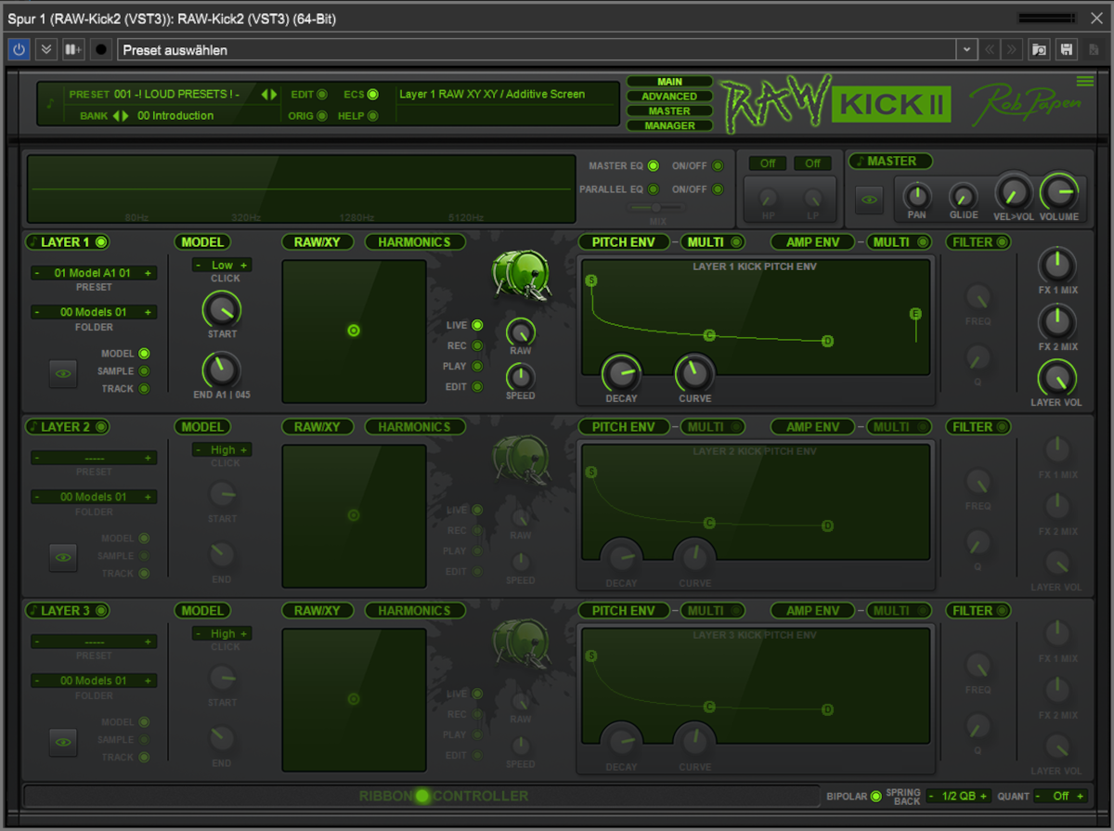Open the hamburger menu next to Rob Papen logo
This screenshot has width=1114, height=831.
coord(1084,81)
